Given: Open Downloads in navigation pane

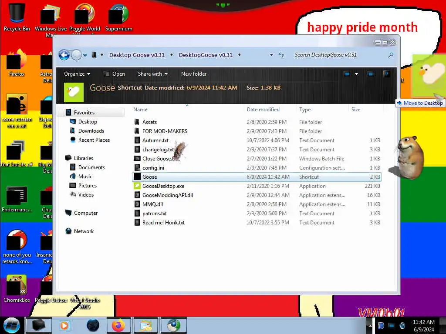Looking at the screenshot, I should 91,130.
